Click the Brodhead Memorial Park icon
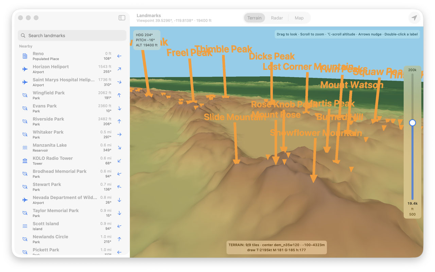The height and width of the screenshot is (272, 435). pos(25,174)
